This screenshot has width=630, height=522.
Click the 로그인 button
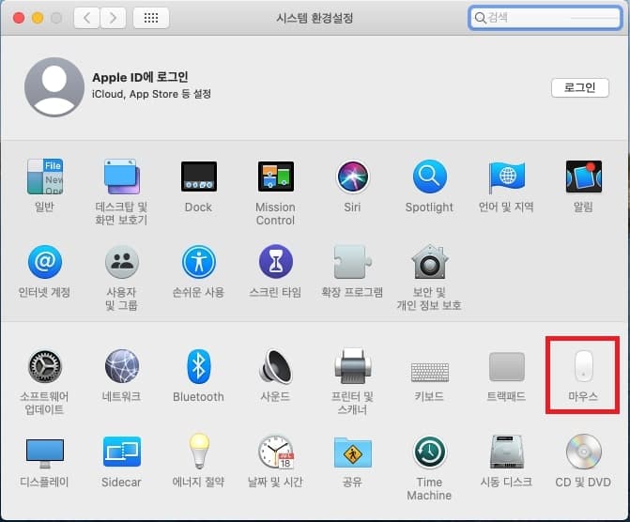click(x=579, y=87)
